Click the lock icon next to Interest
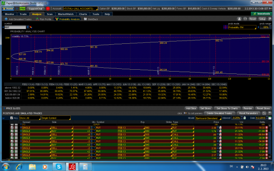The height and width of the screenshot is (171, 274). [245, 118]
